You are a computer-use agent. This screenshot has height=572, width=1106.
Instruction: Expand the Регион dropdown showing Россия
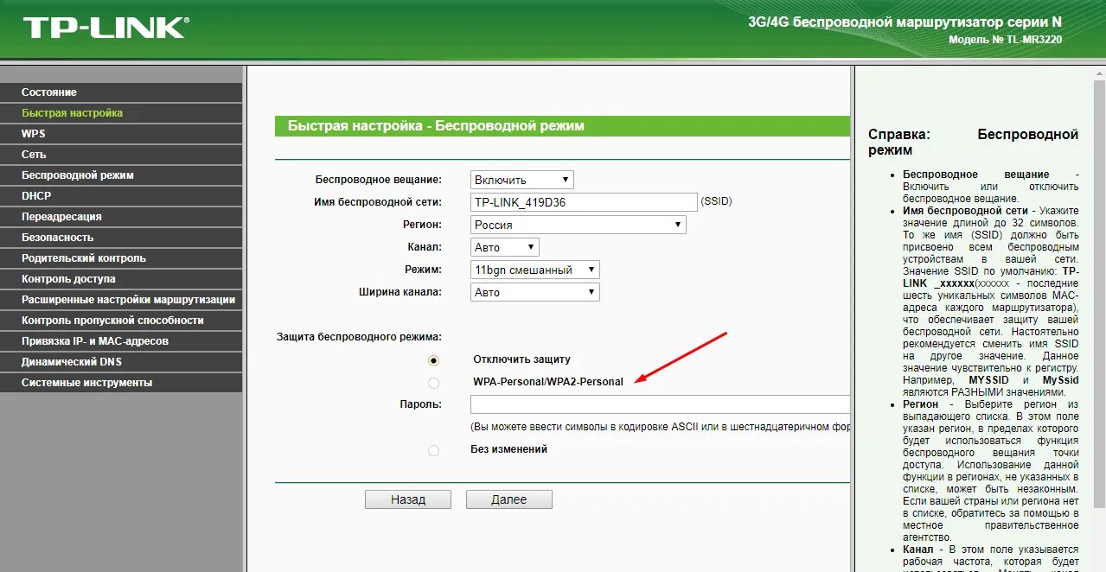pos(579,225)
